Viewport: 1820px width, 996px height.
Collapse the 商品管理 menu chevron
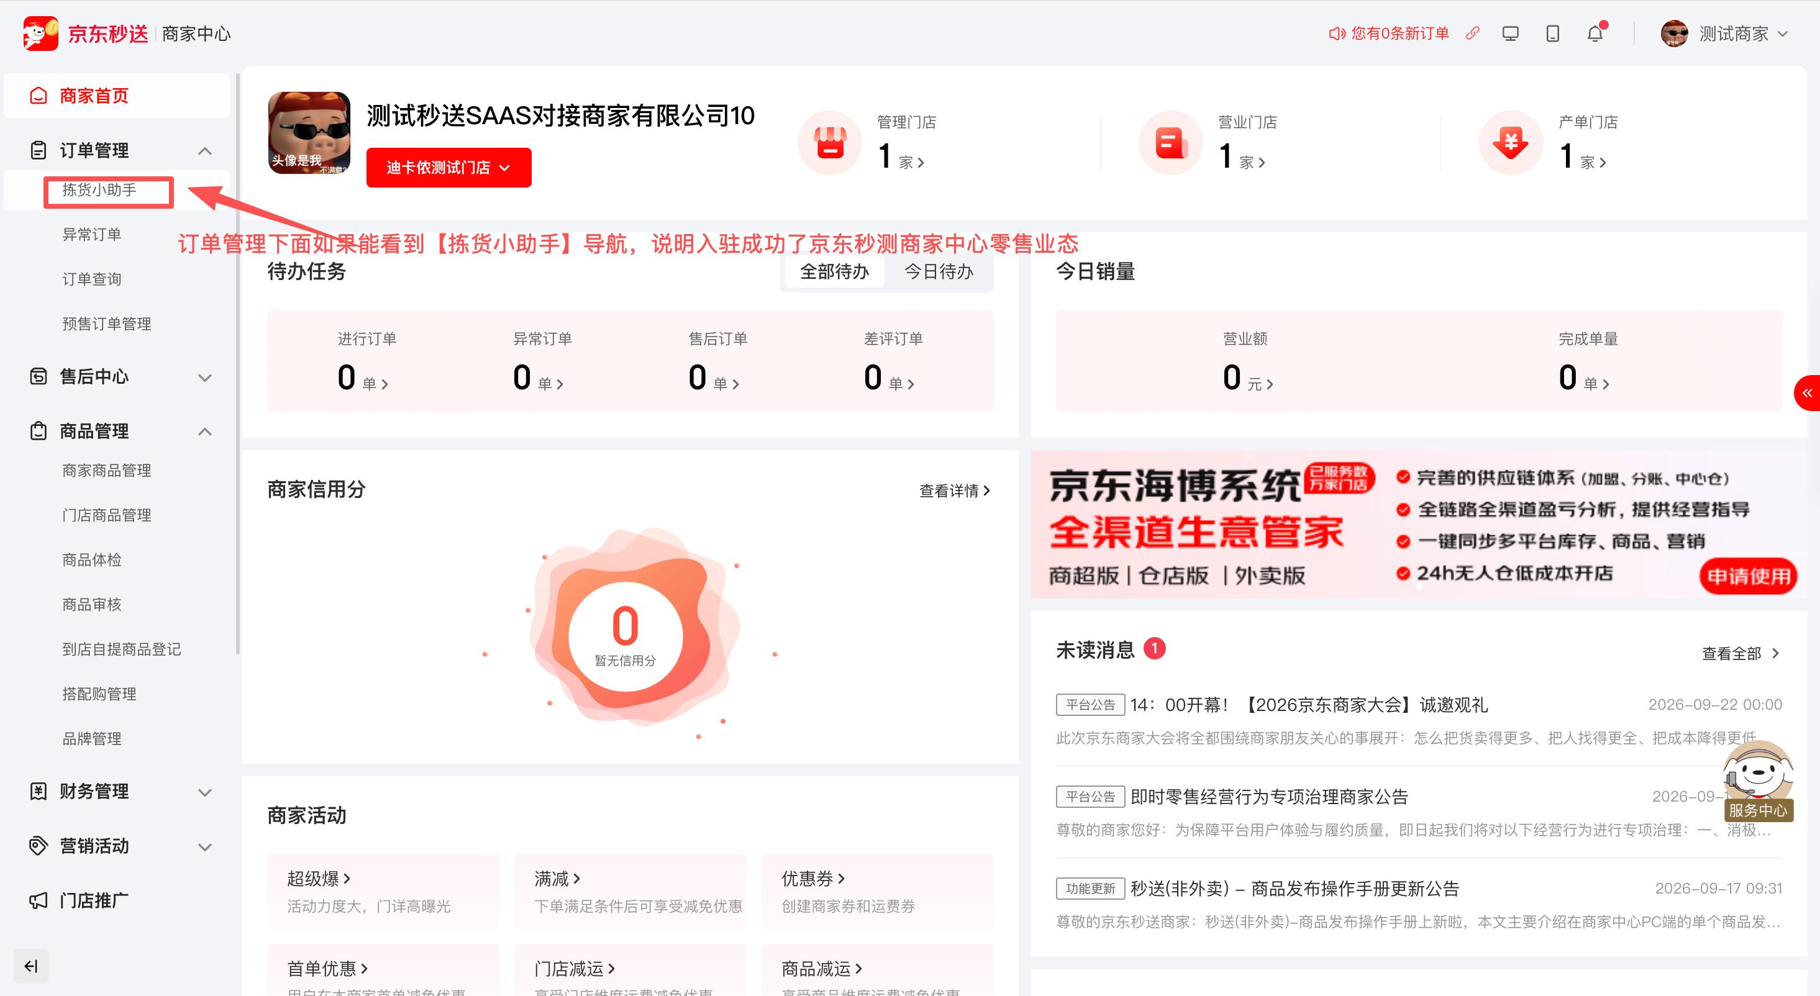coord(205,432)
